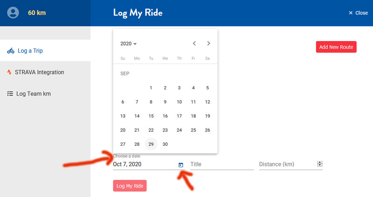Choose September 1 in the calendar
The image size is (373, 197).
point(151,88)
